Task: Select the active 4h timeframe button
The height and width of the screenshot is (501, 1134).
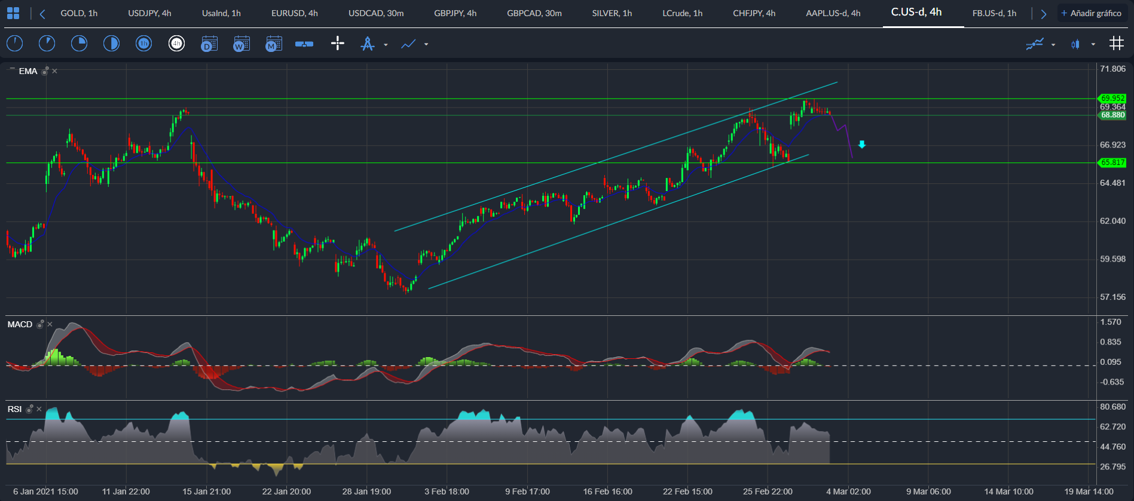Action: [176, 43]
